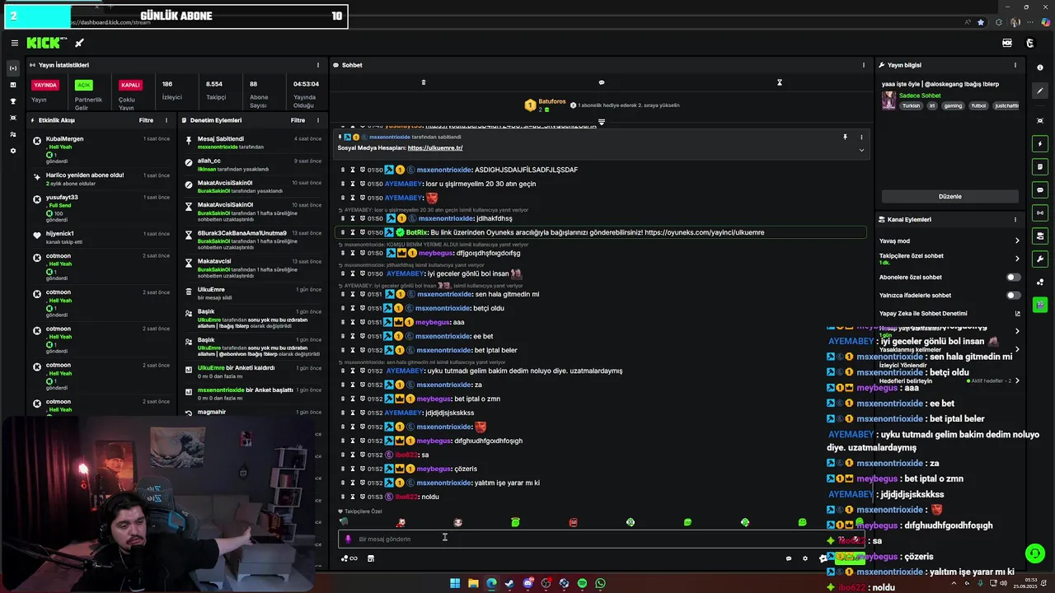
Task: Click the Düzenle button
Action: (x=950, y=197)
